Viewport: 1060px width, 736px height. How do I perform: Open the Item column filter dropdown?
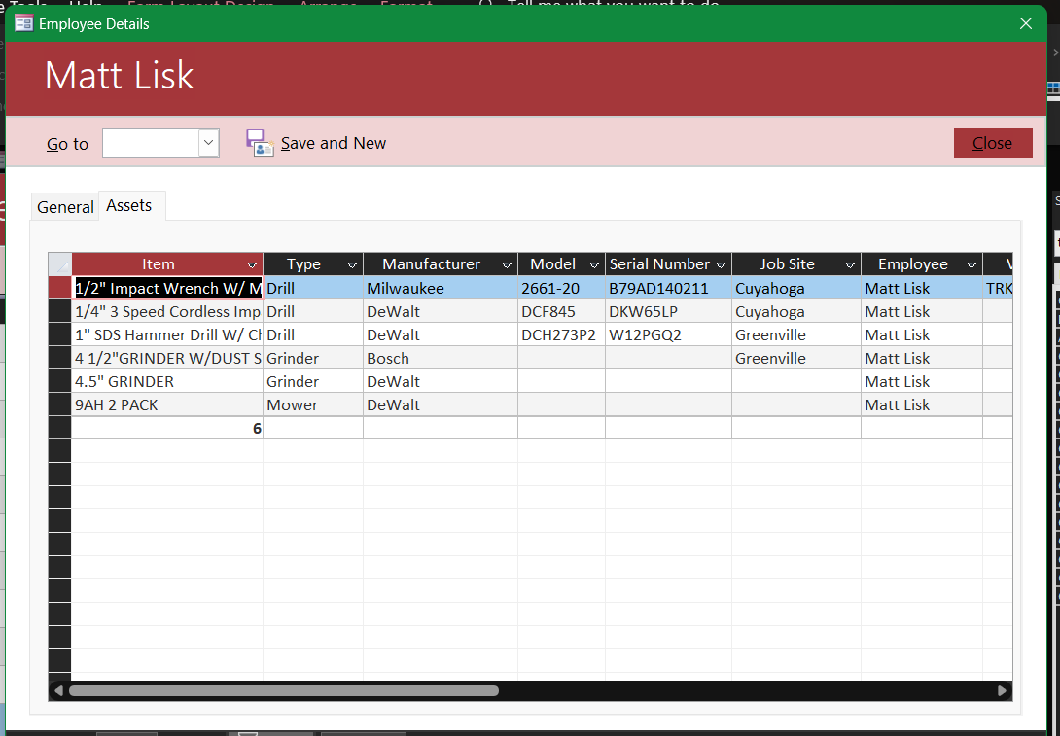(252, 264)
